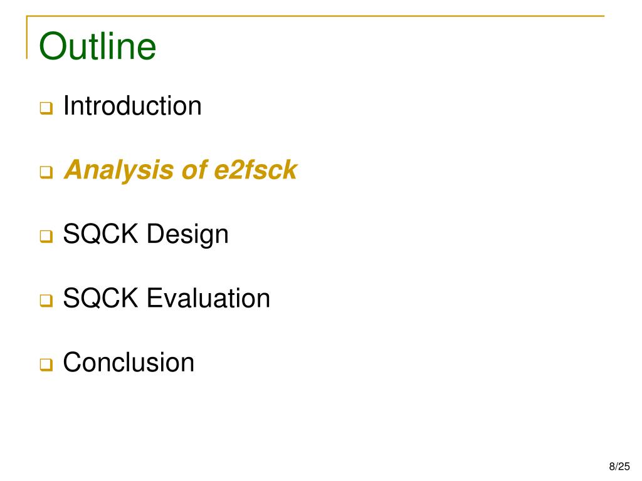Click the square bullet beside Introduction
Viewport: 642px width, 481px height.
point(46,108)
